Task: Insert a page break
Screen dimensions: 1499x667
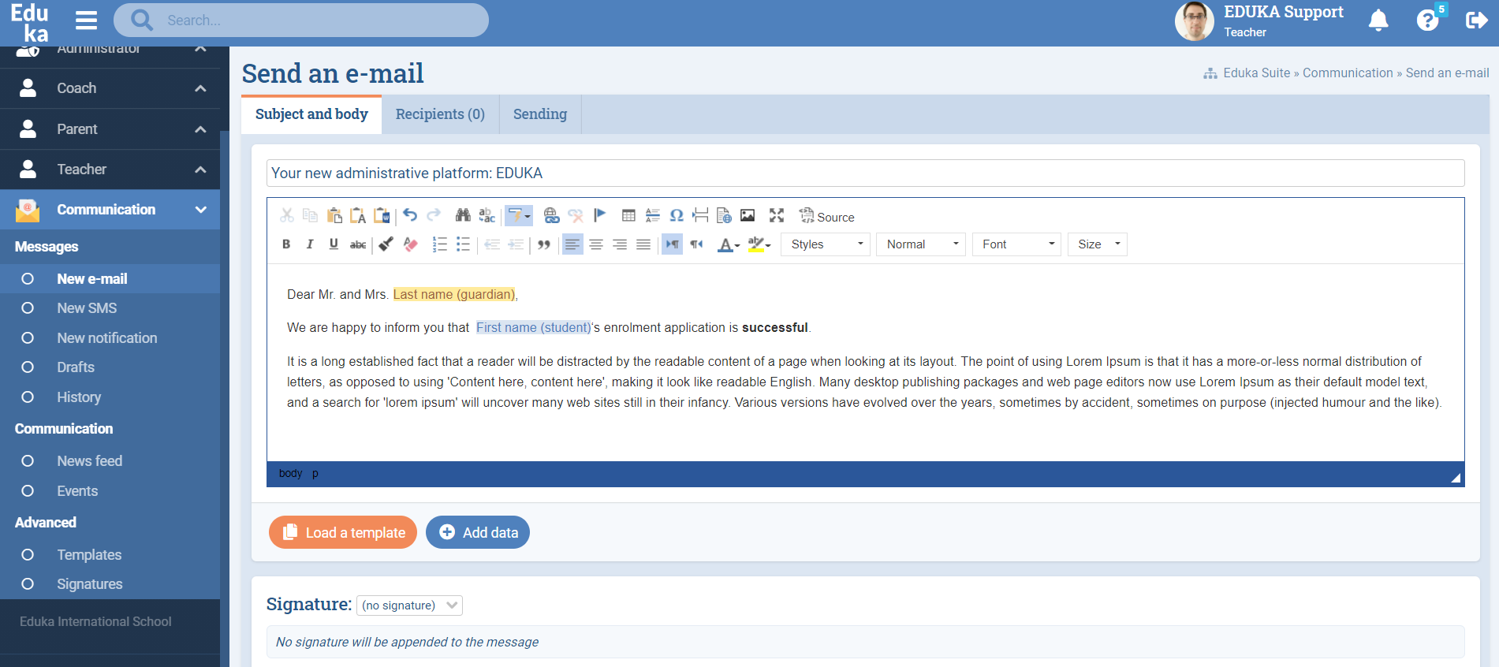Action: [x=700, y=215]
